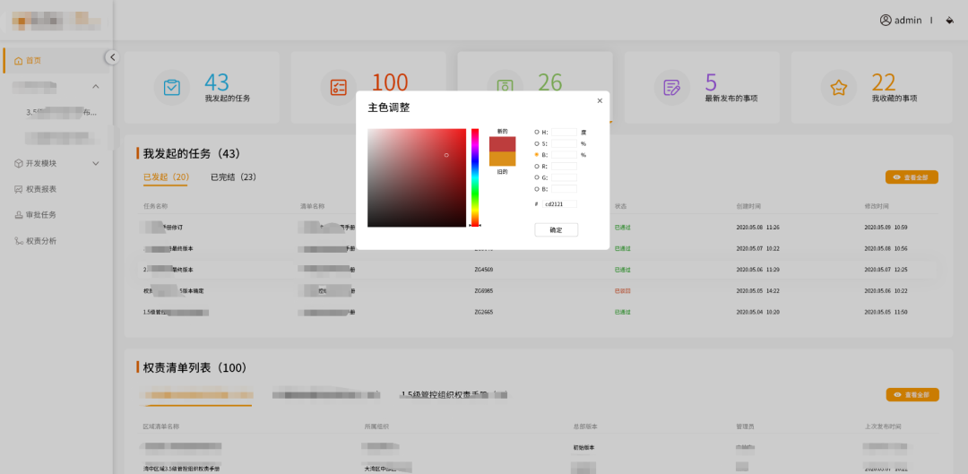Image resolution: width=968 pixels, height=474 pixels.
Task: Click the chart icon for 权责报表
Action: (19, 189)
